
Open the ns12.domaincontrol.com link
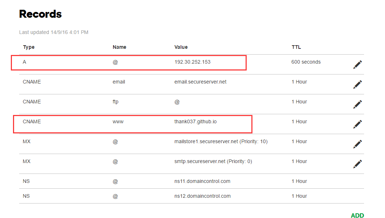[203, 196]
